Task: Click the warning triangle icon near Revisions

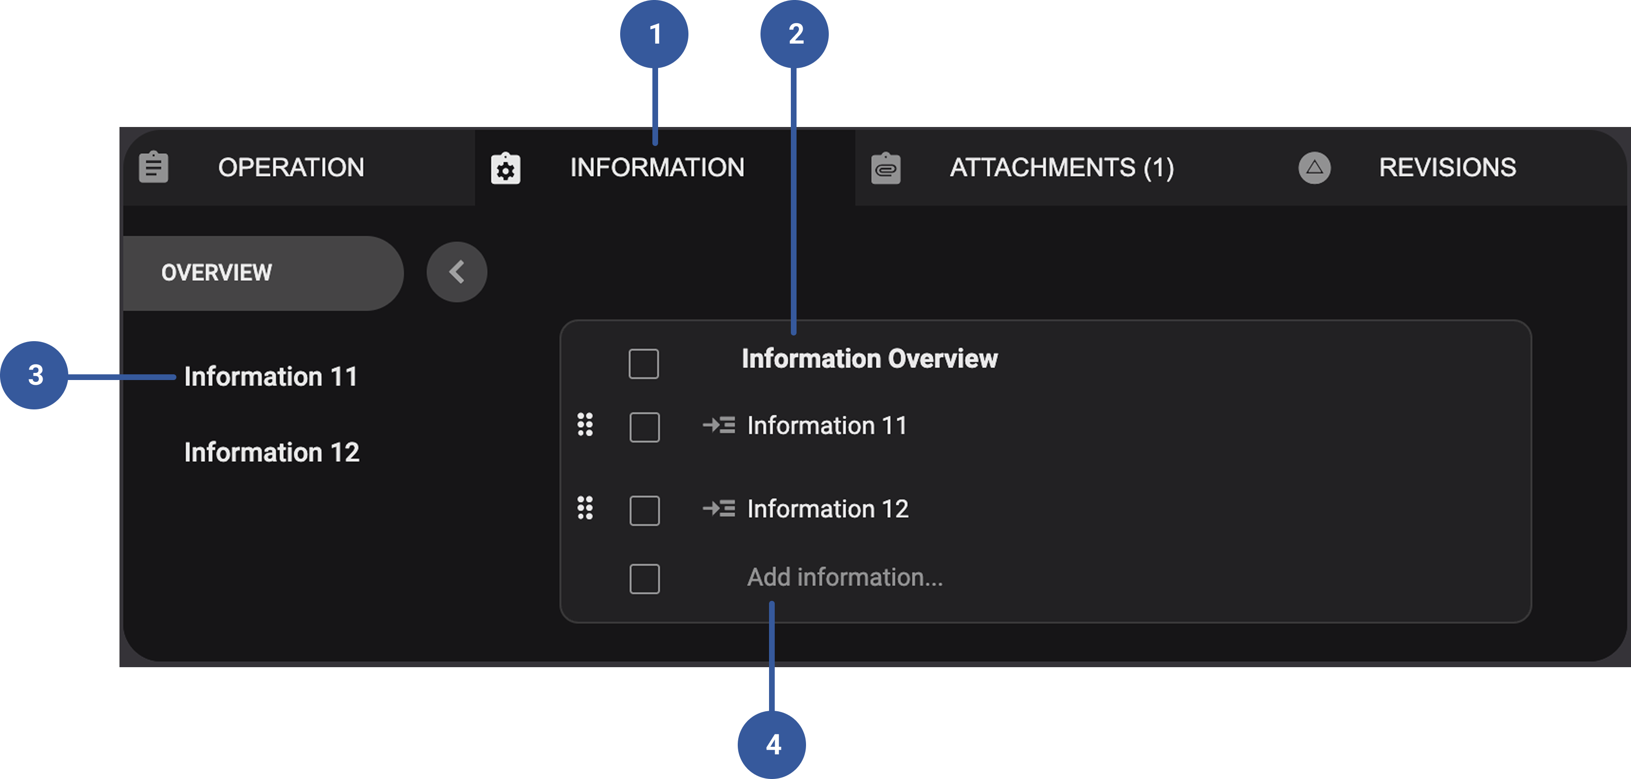Action: 1314,167
